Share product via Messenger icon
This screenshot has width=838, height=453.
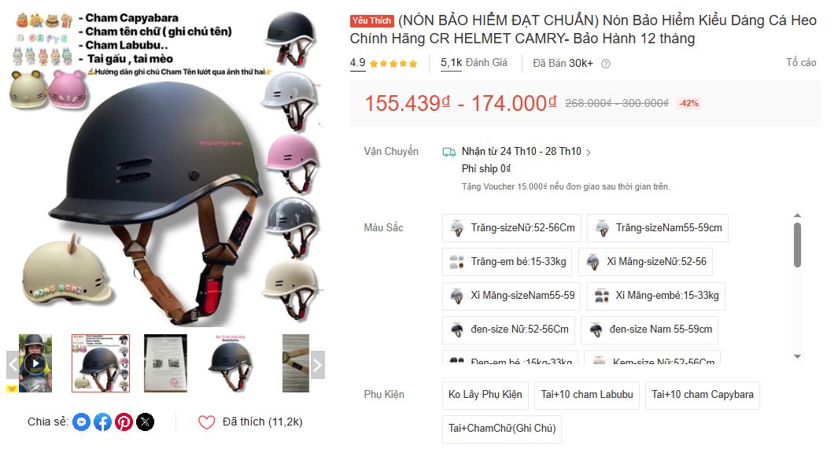81,422
